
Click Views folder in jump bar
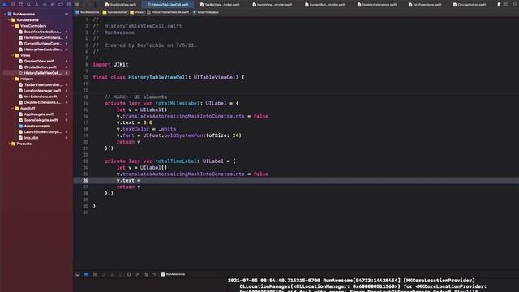(x=137, y=12)
